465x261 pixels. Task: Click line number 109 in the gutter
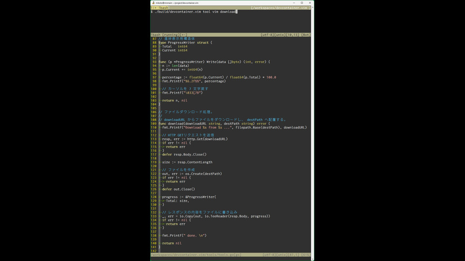click(x=154, y=124)
